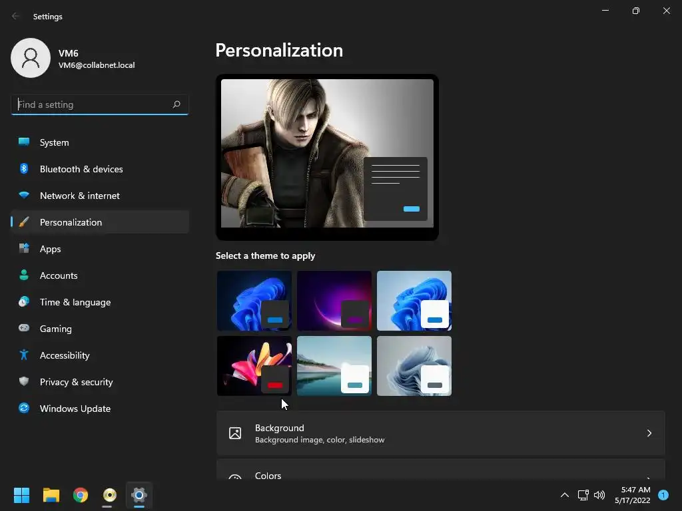Click the Gaming controller icon
The width and height of the screenshot is (682, 511).
tap(24, 328)
